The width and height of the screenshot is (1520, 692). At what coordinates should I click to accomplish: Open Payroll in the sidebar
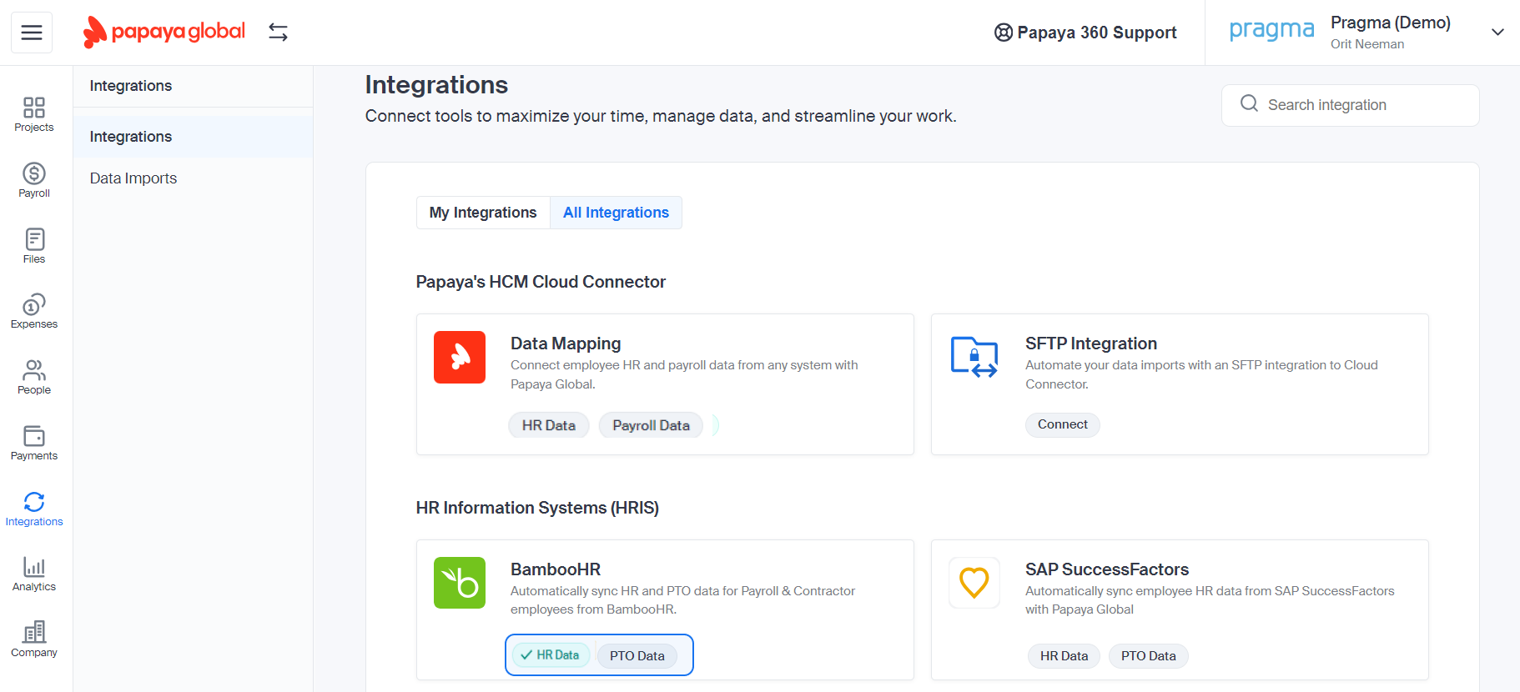[x=34, y=180]
